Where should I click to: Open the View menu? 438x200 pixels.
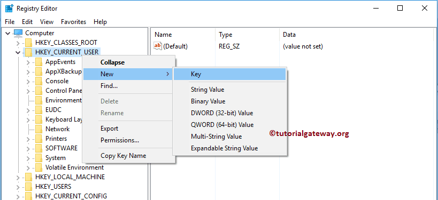(x=47, y=22)
